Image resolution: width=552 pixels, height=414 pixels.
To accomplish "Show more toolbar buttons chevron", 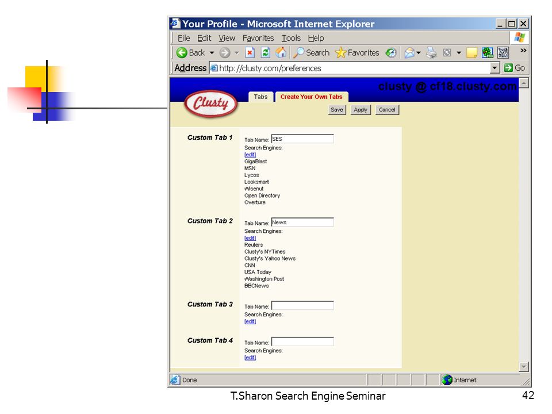I will click(x=523, y=51).
